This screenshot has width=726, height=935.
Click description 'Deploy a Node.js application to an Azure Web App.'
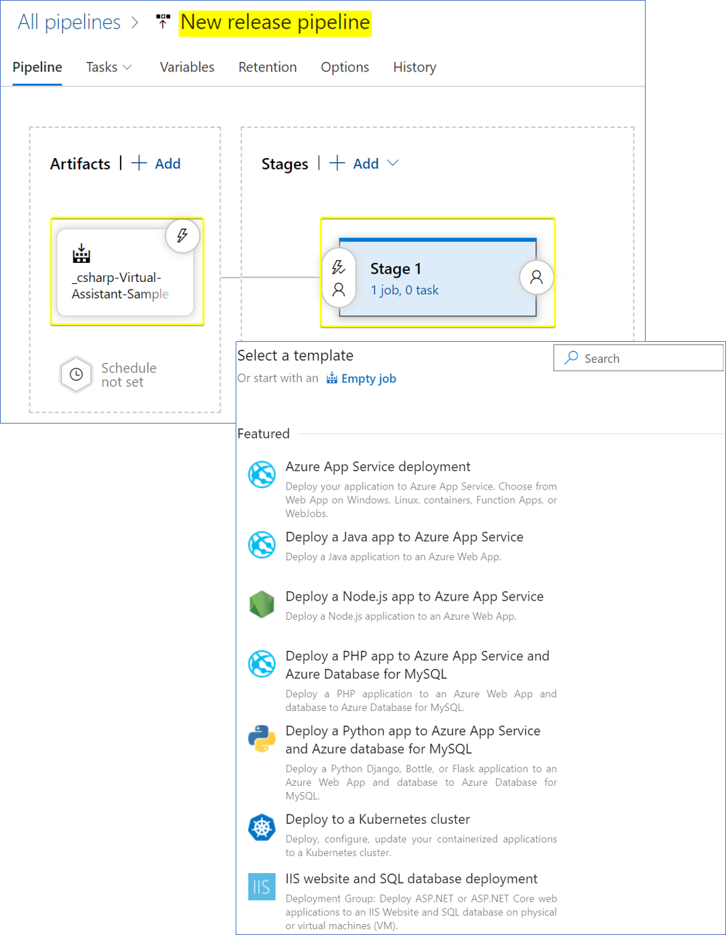pyautogui.click(x=401, y=616)
